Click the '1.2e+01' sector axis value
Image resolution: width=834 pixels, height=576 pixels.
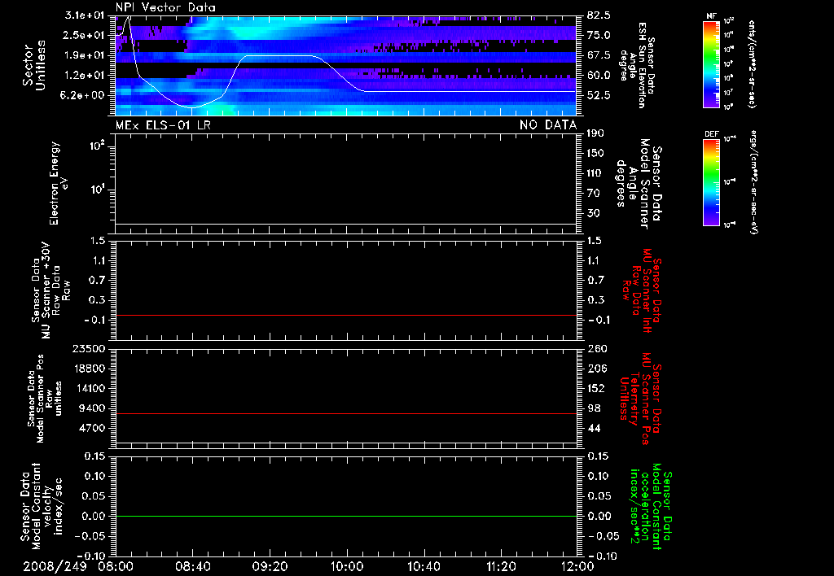tap(85, 75)
